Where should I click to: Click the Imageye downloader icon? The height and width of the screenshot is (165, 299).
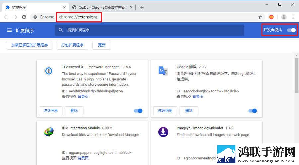[163, 132]
